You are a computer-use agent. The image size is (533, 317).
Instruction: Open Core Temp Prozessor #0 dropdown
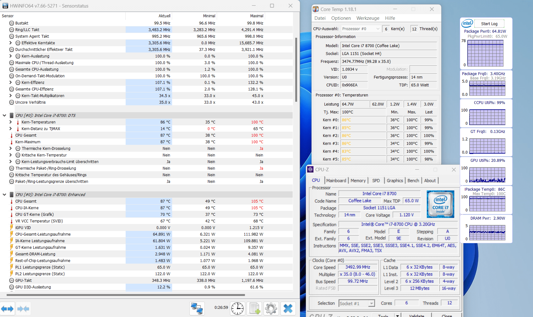[361, 29]
